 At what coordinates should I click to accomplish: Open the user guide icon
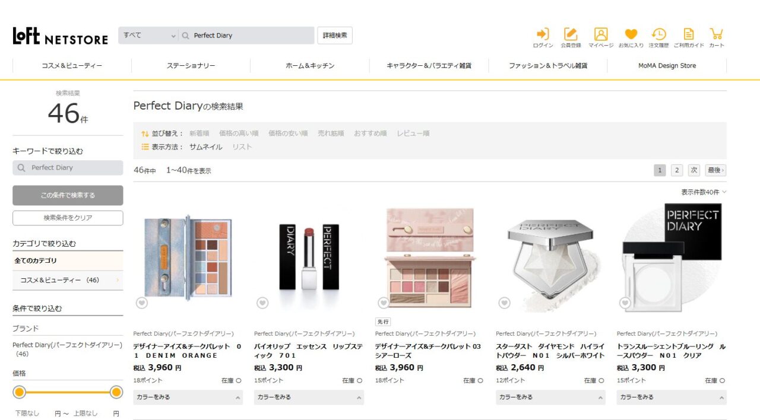(x=689, y=34)
